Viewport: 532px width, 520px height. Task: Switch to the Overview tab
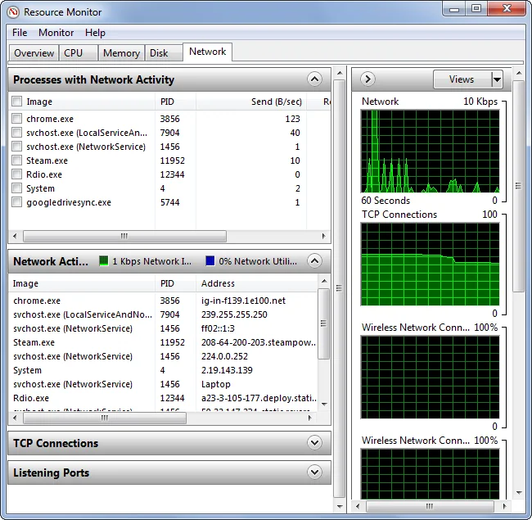click(34, 53)
